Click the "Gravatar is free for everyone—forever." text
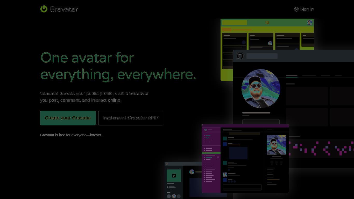The width and height of the screenshot is (354, 199). (71, 135)
